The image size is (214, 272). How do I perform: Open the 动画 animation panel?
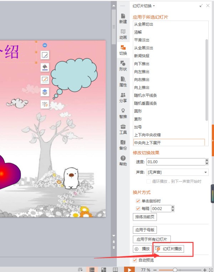click(123, 34)
